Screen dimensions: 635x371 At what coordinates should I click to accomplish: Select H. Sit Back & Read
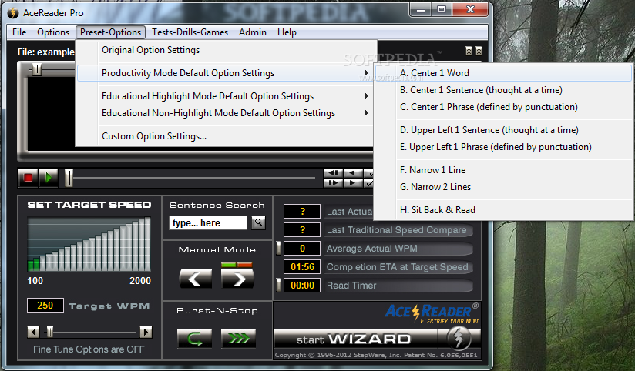(503, 210)
